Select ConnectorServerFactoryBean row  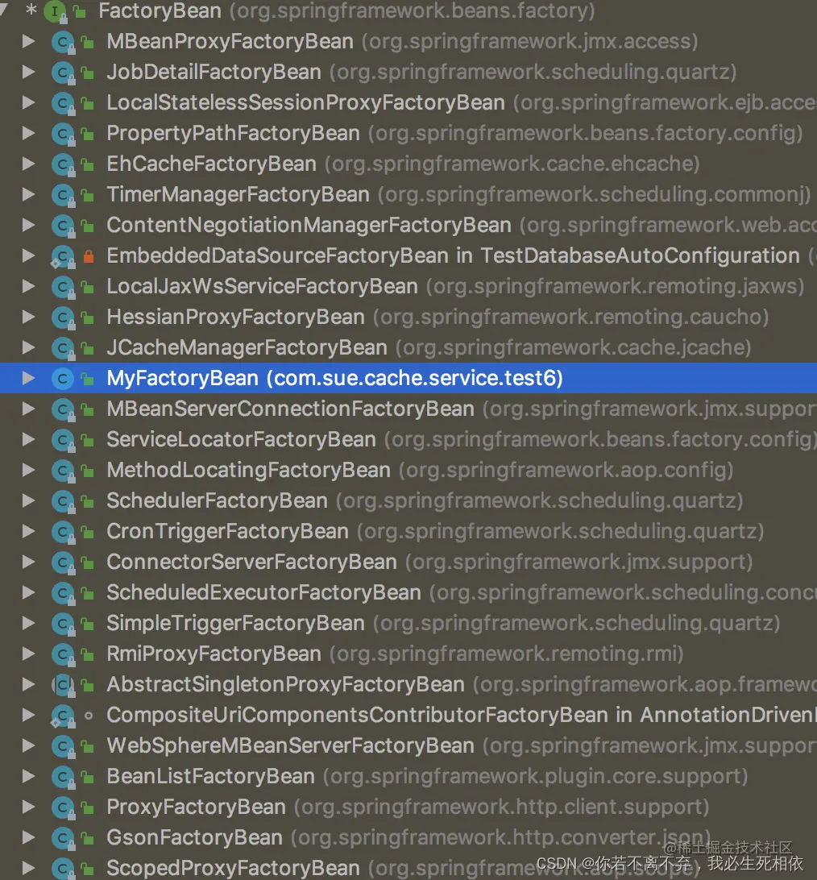click(x=408, y=562)
